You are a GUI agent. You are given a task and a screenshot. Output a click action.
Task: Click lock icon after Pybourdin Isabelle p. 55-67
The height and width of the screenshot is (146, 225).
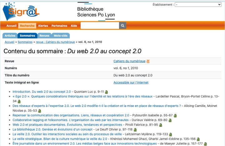click(175, 116)
